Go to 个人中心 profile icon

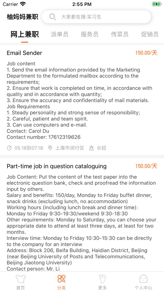click(144, 279)
